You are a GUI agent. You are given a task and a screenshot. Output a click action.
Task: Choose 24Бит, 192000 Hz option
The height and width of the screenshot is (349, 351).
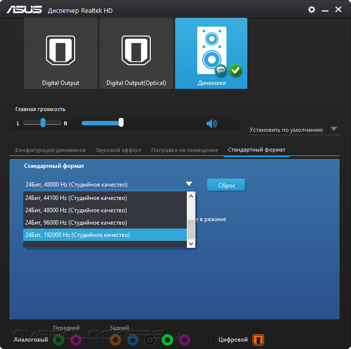[x=105, y=235]
